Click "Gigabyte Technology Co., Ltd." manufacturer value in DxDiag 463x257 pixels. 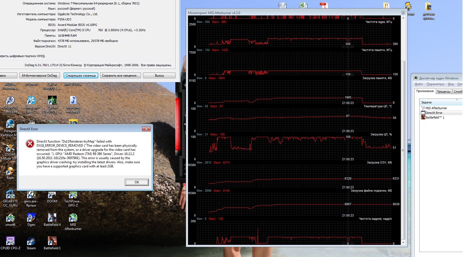(x=78, y=14)
